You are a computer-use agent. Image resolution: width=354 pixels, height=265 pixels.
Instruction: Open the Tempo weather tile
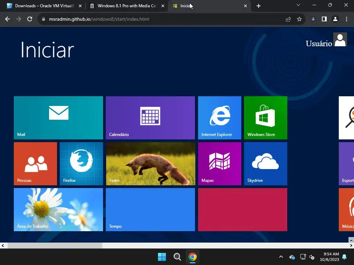[x=150, y=209]
